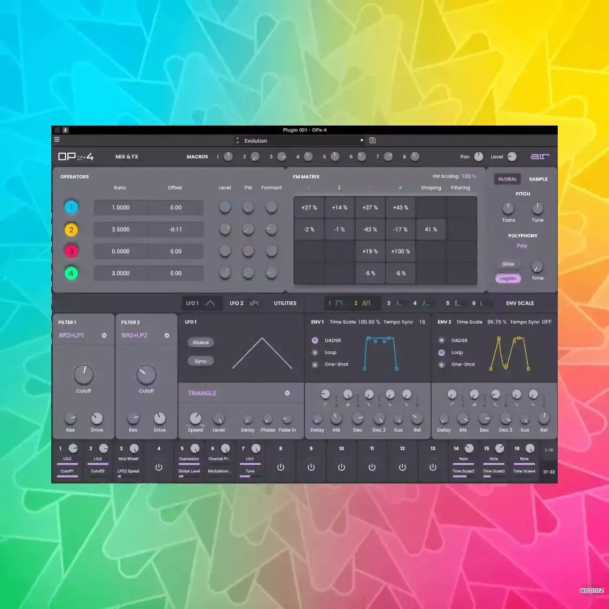
Task: Change ENV 2 Tempo Sync OFF value
Action: (x=546, y=322)
